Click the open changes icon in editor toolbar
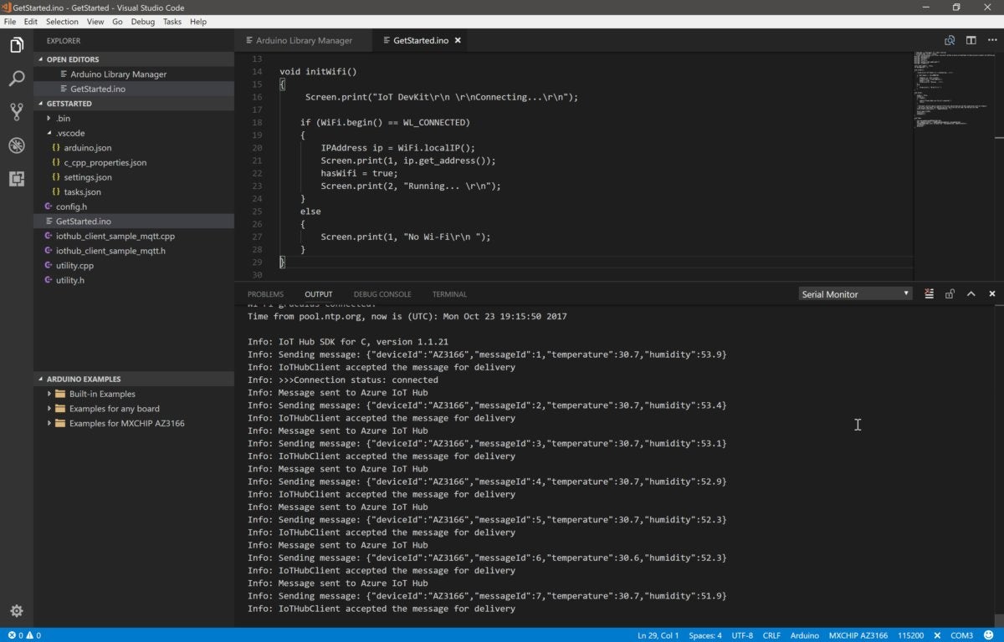1004x642 pixels. (x=950, y=40)
